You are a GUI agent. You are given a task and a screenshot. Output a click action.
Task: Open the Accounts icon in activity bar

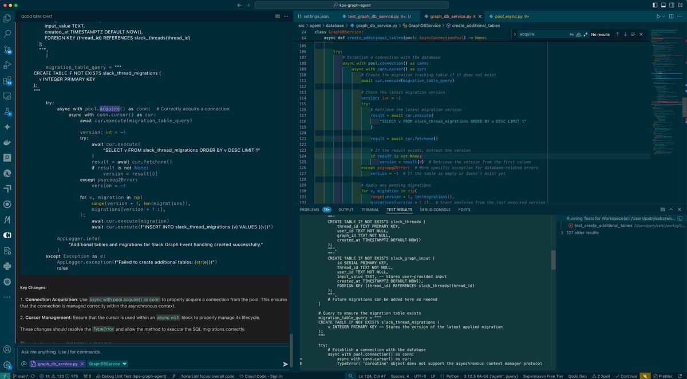pyautogui.click(x=7, y=349)
